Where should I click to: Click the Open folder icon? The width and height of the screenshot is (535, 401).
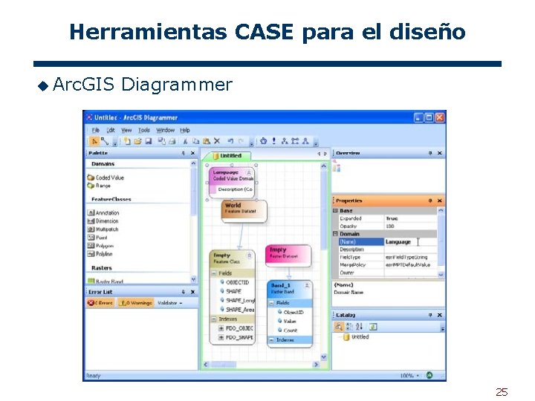point(137,141)
